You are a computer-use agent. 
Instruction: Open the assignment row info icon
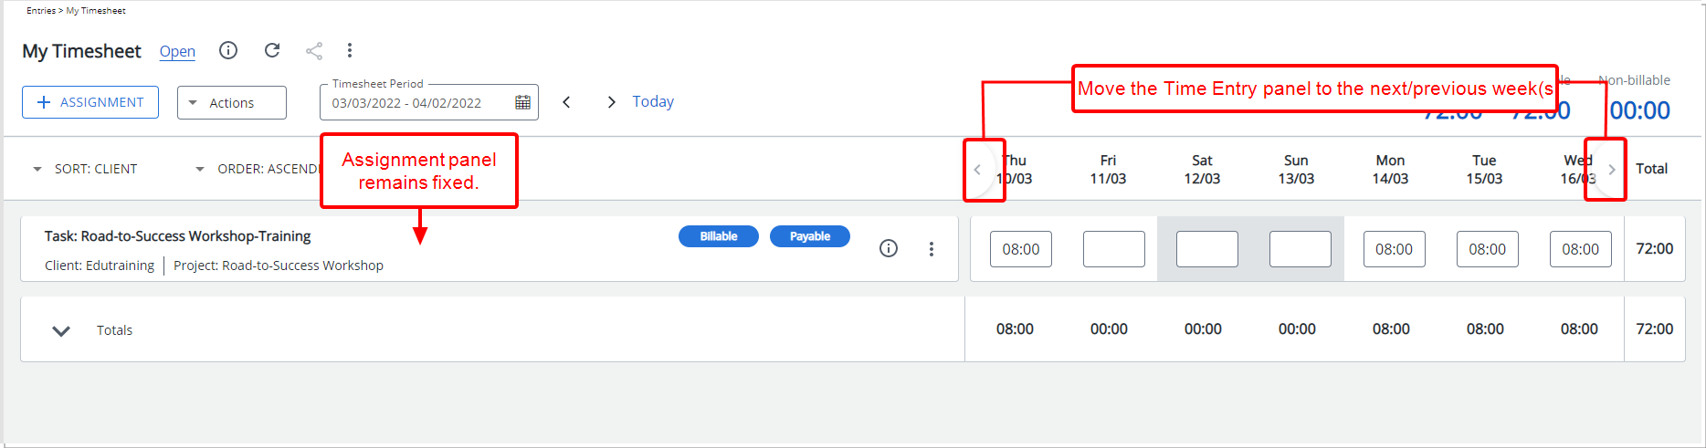click(x=889, y=248)
